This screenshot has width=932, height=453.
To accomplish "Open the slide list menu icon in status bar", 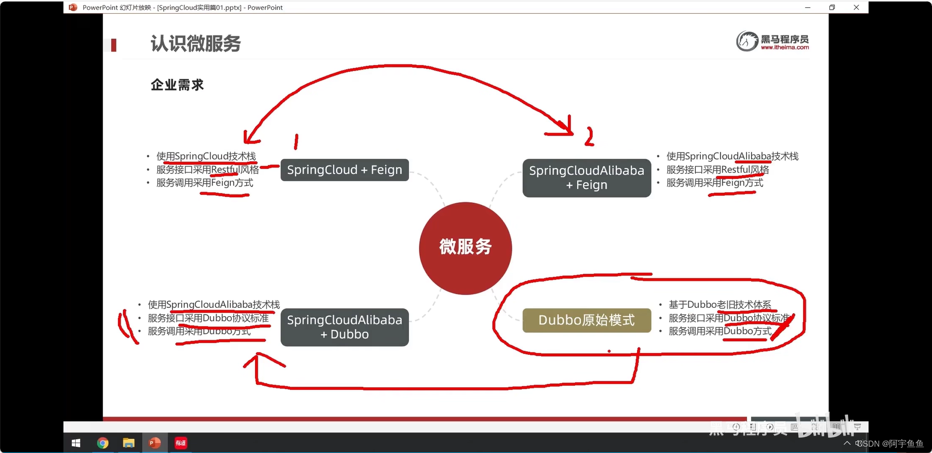I will click(x=753, y=427).
